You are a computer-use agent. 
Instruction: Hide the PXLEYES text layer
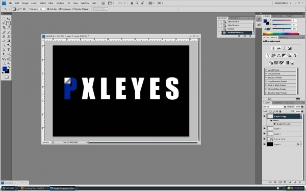[x=264, y=139]
